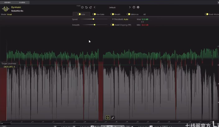The image size is (219, 127).
Task: Switch to the Sibilance tab label
Action: pyautogui.click(x=134, y=14)
